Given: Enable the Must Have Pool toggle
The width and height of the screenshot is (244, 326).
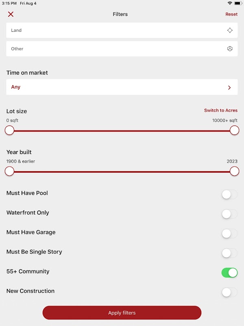Looking at the screenshot, I should coord(229,194).
